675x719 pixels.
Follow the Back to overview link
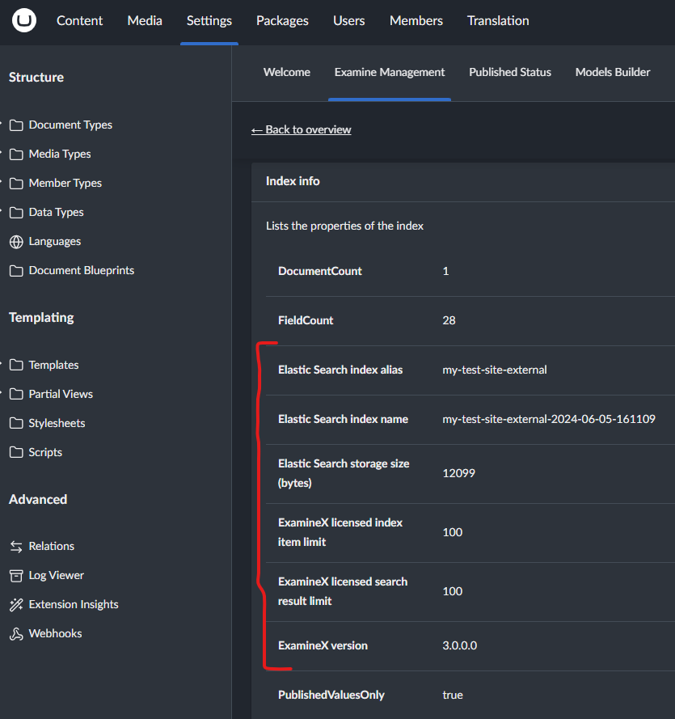(x=301, y=129)
